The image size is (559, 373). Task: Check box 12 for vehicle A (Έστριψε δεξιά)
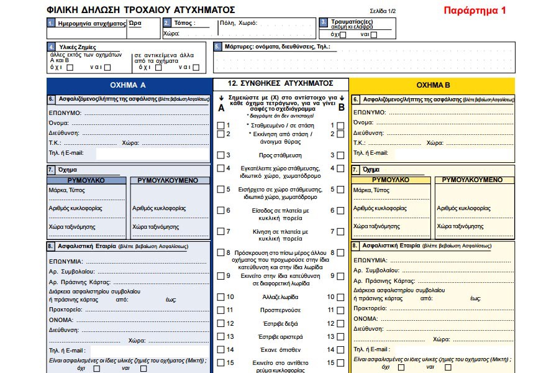point(220,323)
